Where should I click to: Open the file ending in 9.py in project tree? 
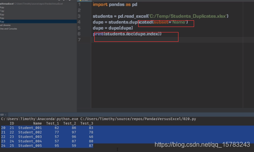2,18
